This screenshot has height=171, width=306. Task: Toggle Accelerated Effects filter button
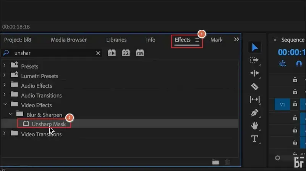click(x=112, y=53)
